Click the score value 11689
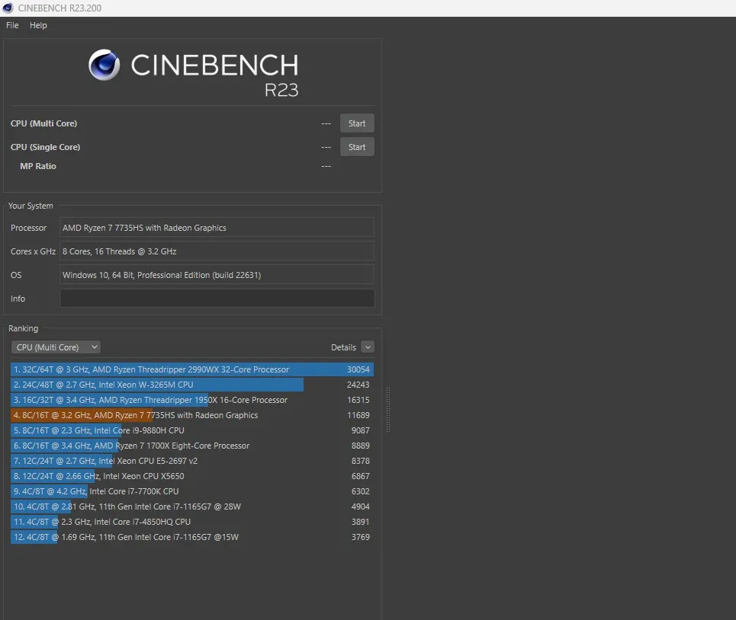 coord(358,415)
